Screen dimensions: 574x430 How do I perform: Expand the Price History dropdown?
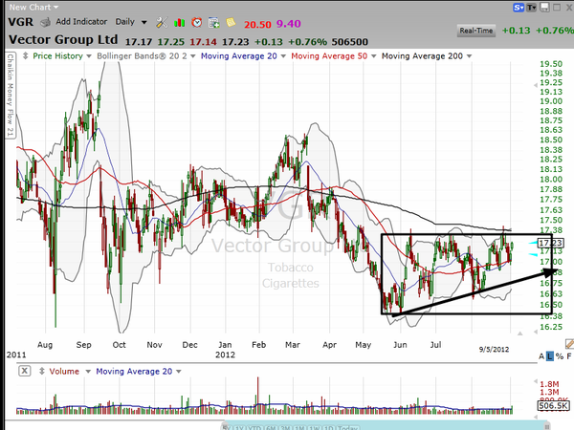(89, 56)
